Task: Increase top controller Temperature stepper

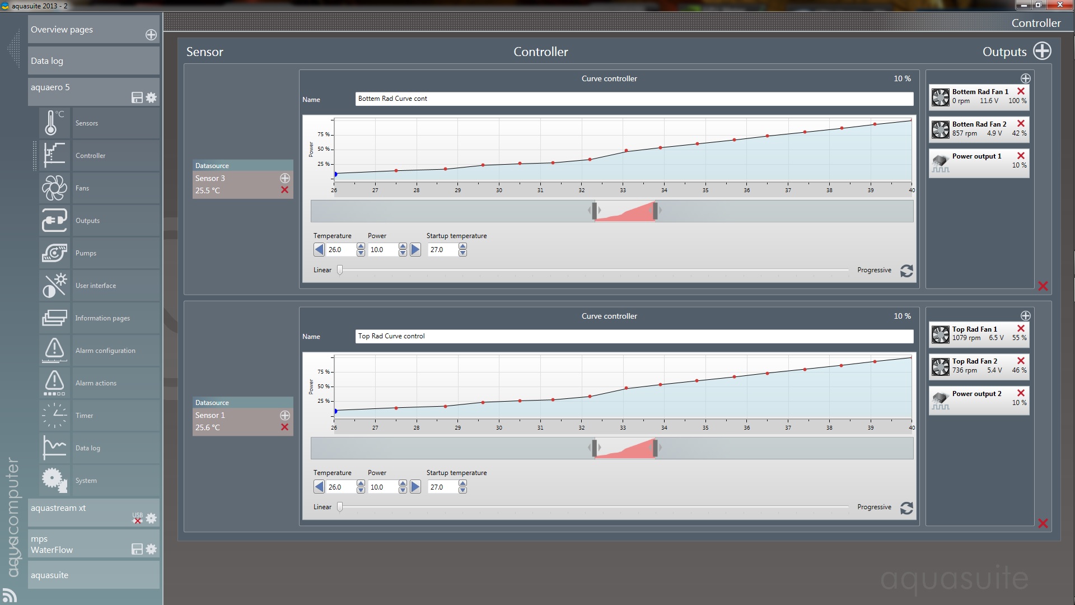Action: pyautogui.click(x=361, y=246)
